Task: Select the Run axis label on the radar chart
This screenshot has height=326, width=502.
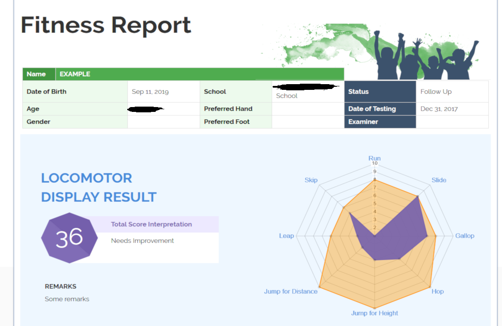Action: [374, 158]
